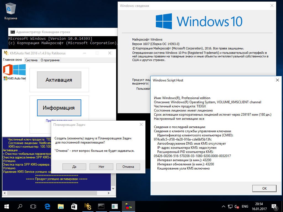Click OK in Windows Script Host
This screenshot has width=283, height=212.
point(264,188)
